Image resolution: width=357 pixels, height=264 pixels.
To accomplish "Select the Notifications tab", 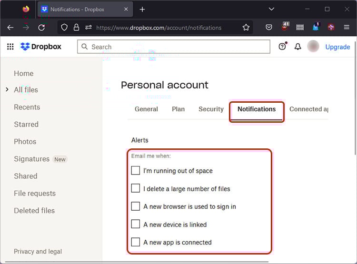I will 257,109.
